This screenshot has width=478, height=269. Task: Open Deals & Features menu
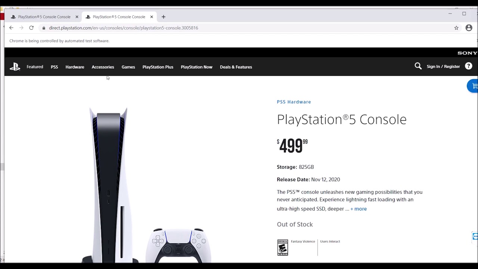(236, 67)
